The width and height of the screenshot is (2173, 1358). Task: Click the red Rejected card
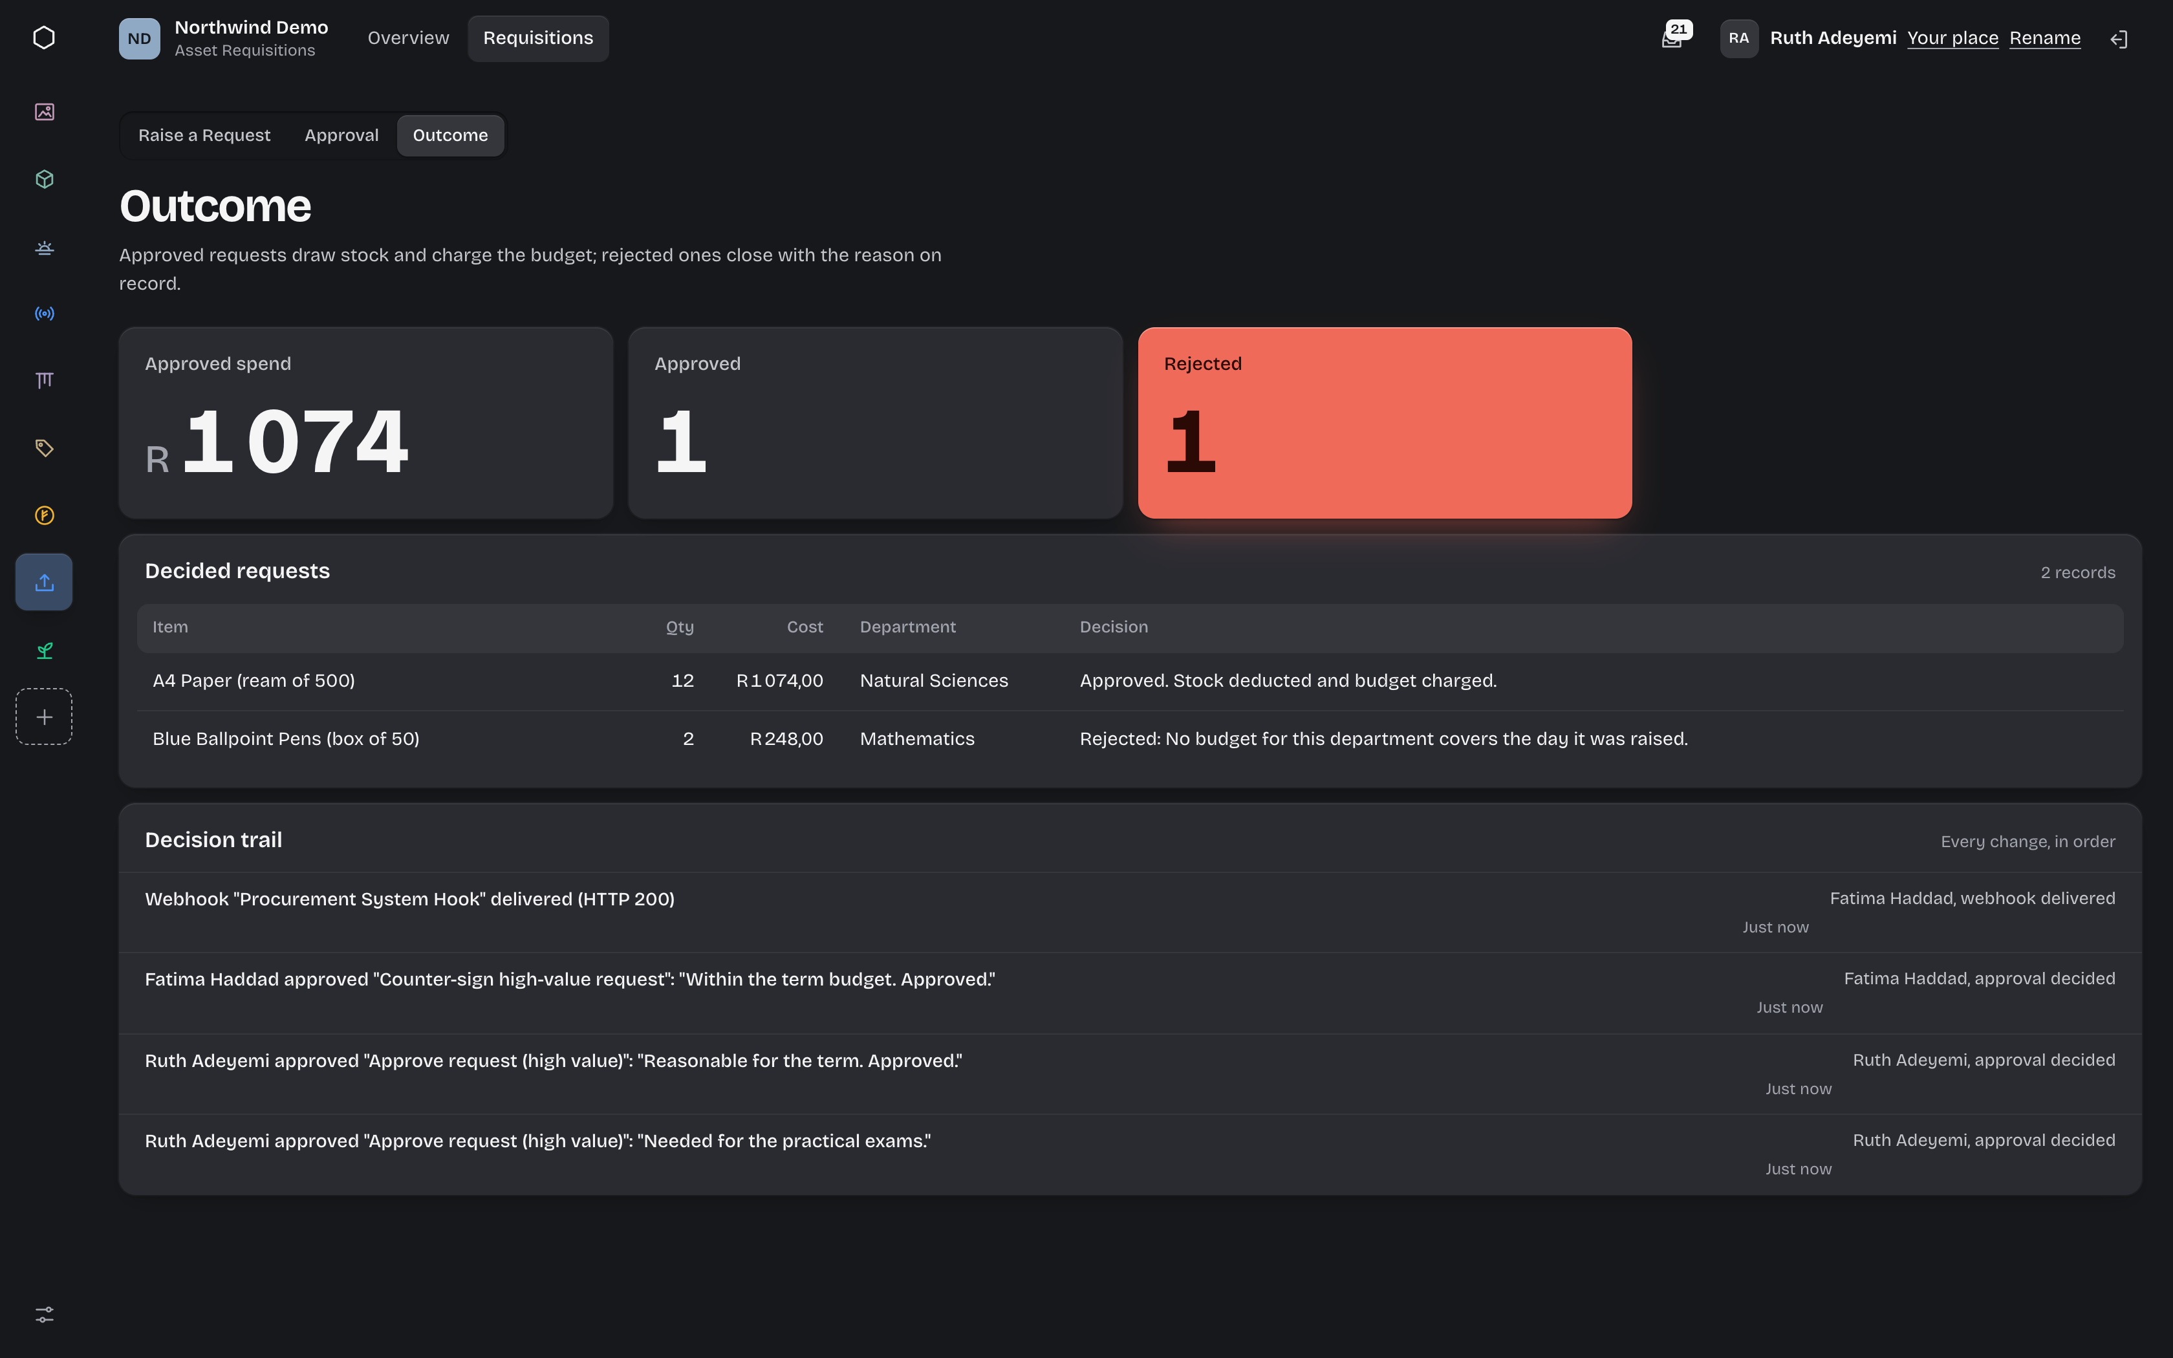click(x=1385, y=422)
